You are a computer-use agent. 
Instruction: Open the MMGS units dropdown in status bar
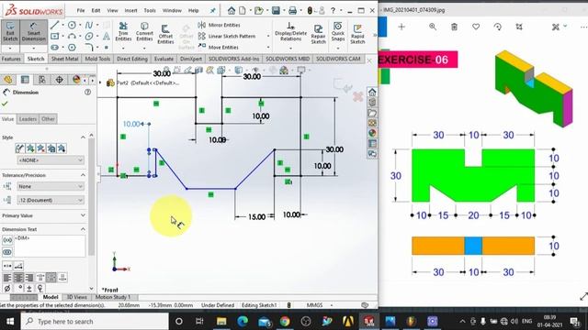click(x=332, y=305)
